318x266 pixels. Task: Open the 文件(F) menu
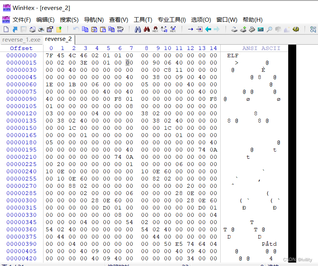point(22,20)
